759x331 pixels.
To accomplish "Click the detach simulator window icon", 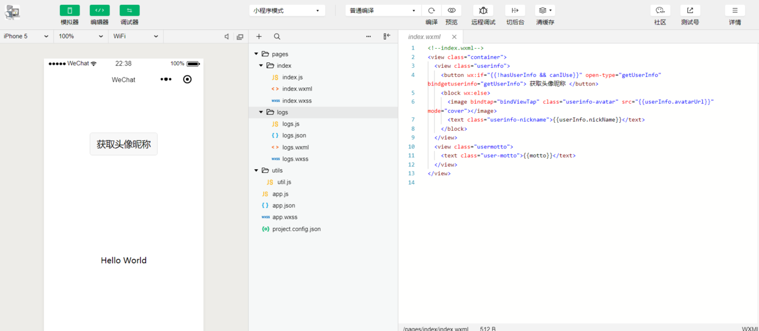I will 240,37.
